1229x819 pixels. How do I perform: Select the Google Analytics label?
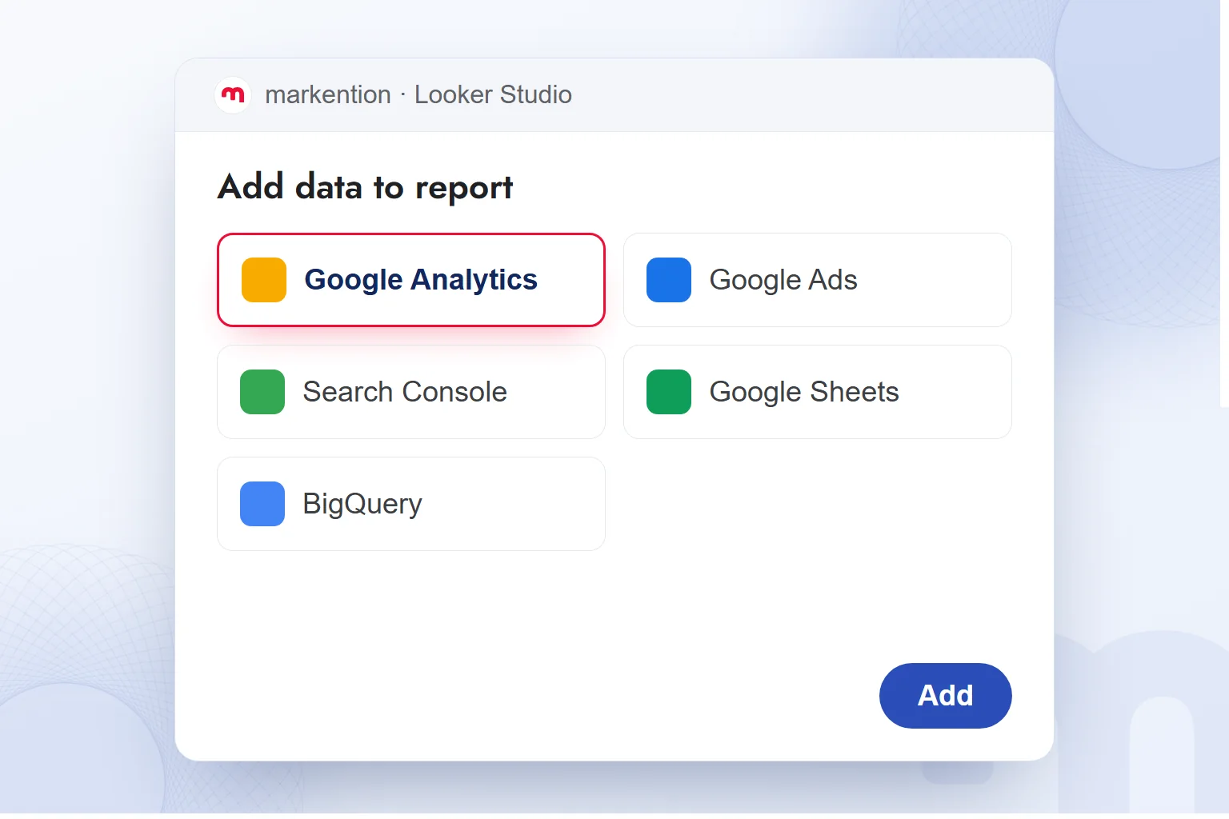pos(421,280)
